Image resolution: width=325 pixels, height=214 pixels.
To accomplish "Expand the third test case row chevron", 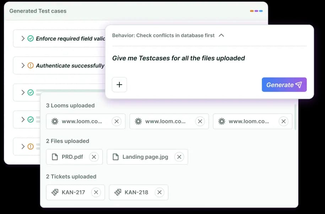I will click(23, 92).
